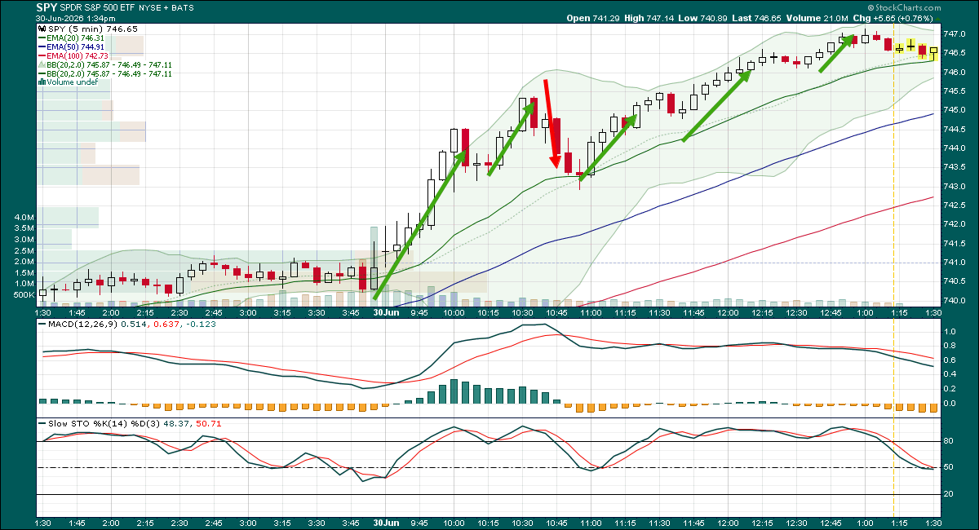Screen dimensions: 979x530
Task: Select the EMA(100) 742.73 legend entry
Action: [74, 55]
